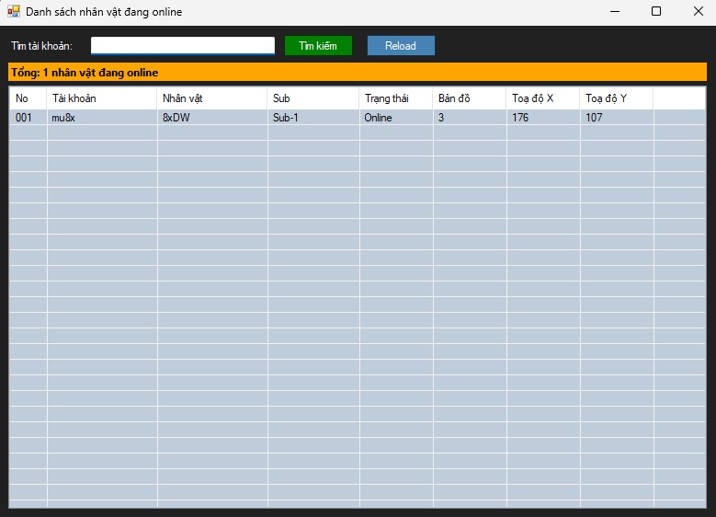Minimize the Danh sách nhân vật window

point(615,11)
